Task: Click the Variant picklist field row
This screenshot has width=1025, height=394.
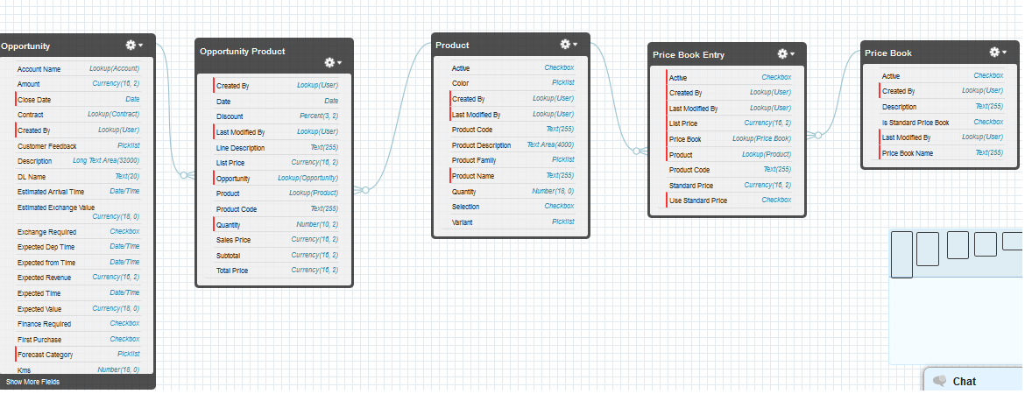Action: click(512, 222)
